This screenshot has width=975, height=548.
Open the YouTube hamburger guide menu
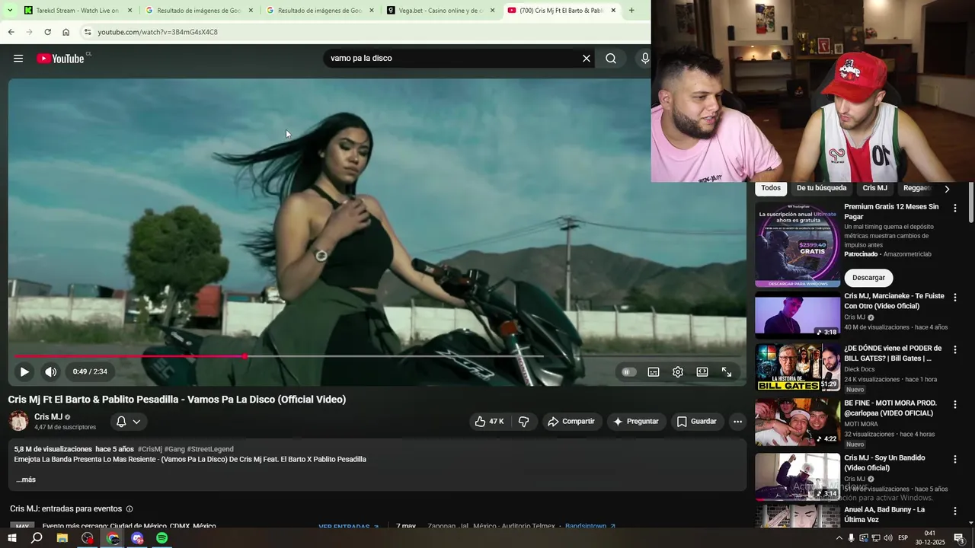18,59
